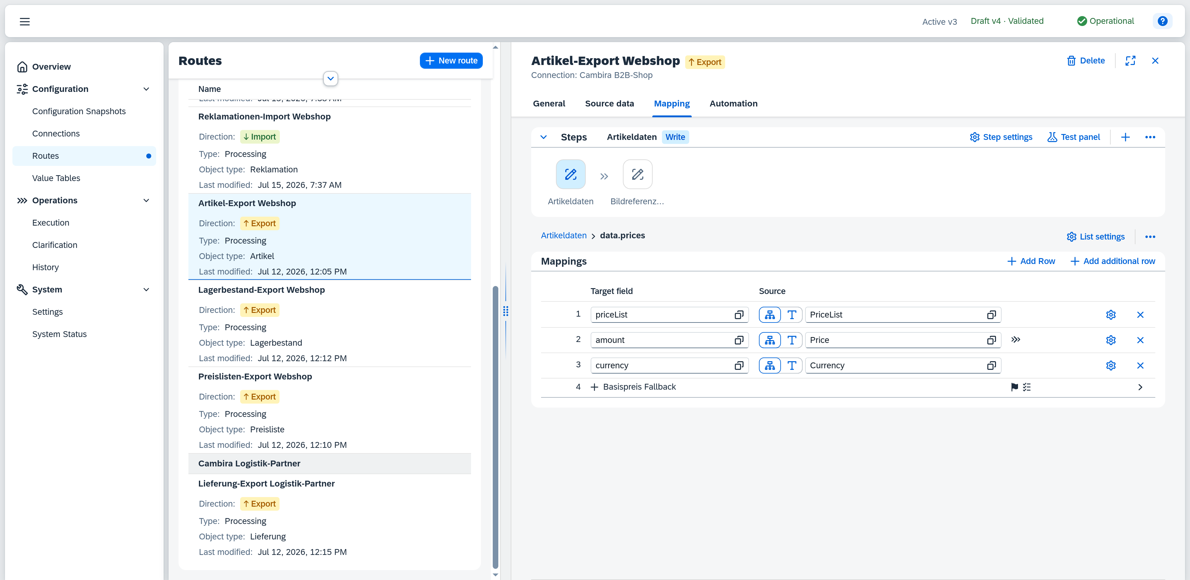Select the Mapping tab

(x=671, y=103)
